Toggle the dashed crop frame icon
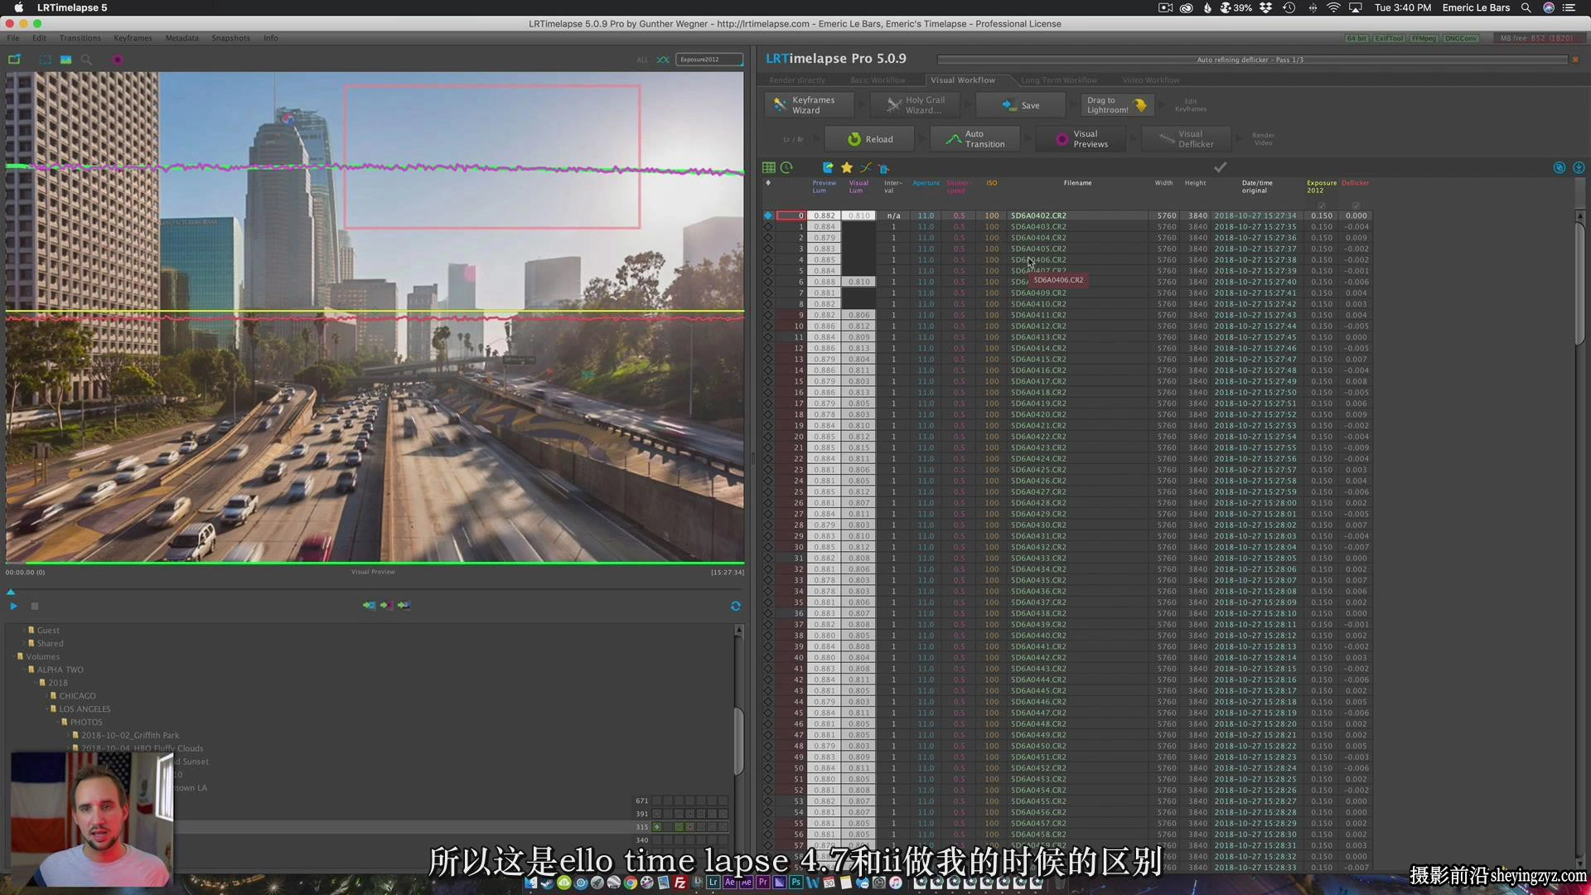Viewport: 1591px width, 895px height. (x=45, y=60)
